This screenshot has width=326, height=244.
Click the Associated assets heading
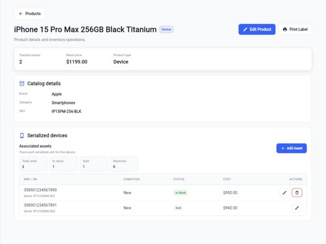pyautogui.click(x=35, y=146)
